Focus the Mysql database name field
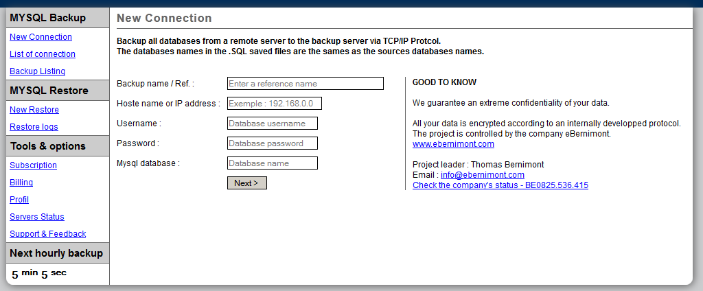 click(272, 163)
